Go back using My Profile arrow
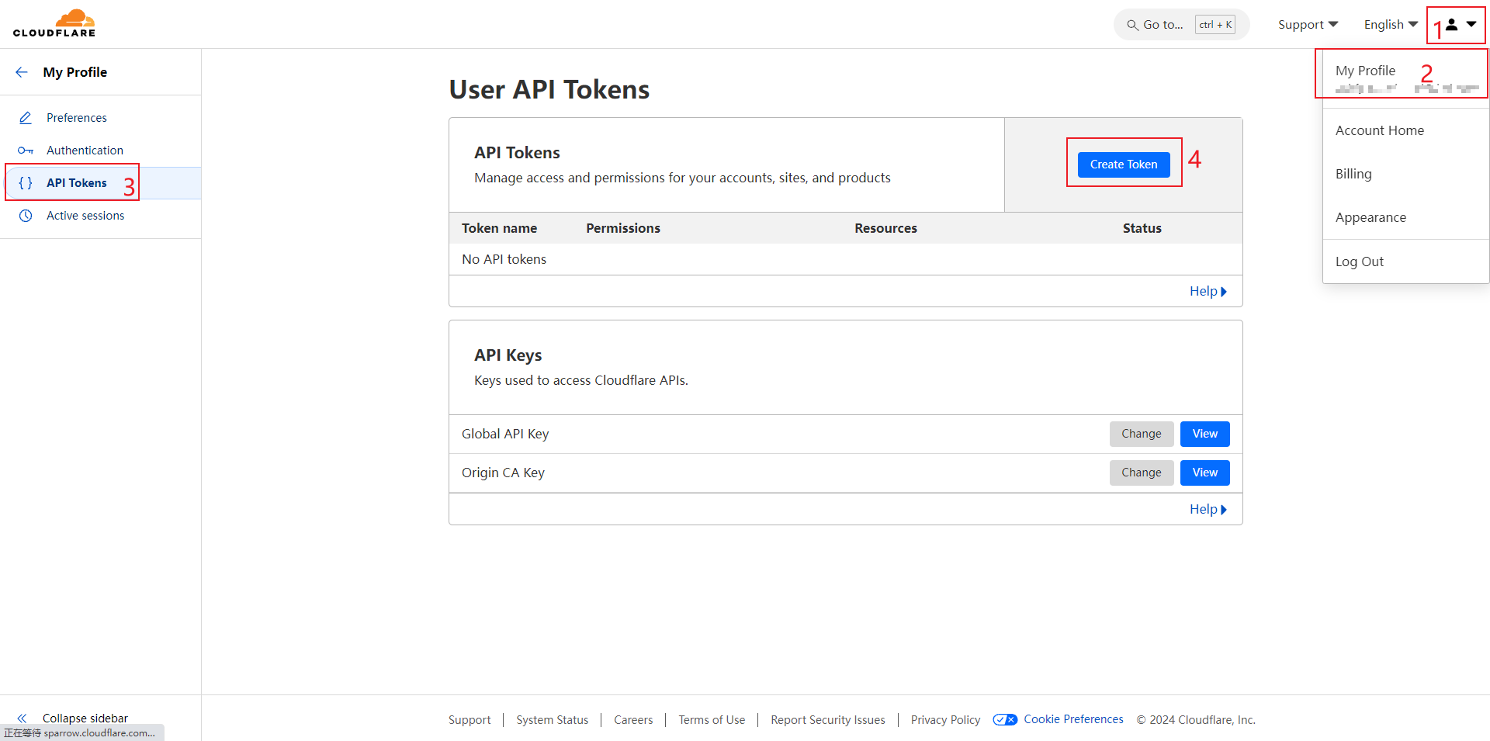Viewport: 1490px width, 741px height. 22,72
